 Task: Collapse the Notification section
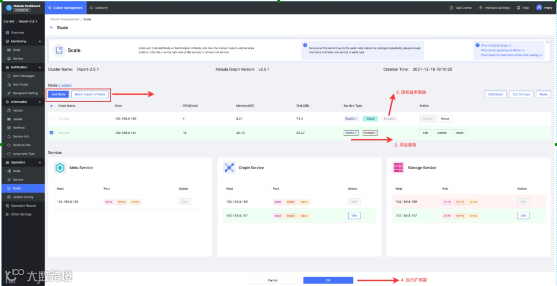[40, 67]
